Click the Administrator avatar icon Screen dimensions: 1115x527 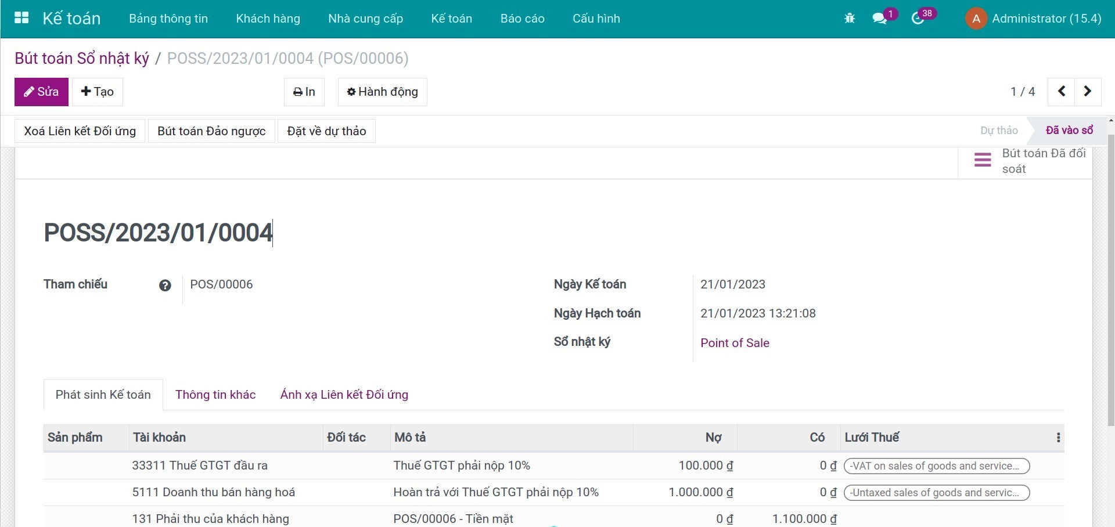point(976,19)
